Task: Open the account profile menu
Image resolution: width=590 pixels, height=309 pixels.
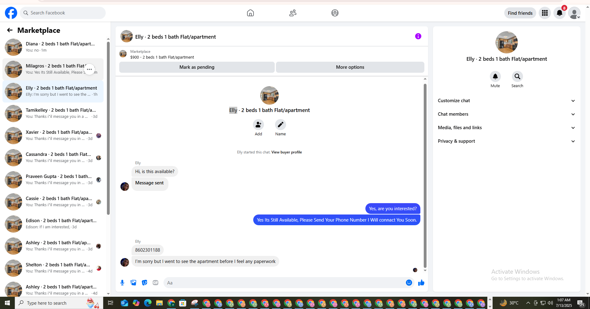Action: coord(574,13)
